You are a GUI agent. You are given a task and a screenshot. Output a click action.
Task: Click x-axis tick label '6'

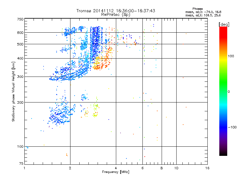(142, 168)
